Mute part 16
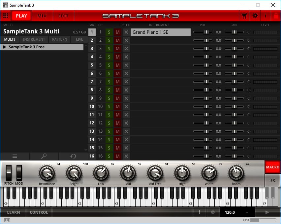 [x=117, y=156]
